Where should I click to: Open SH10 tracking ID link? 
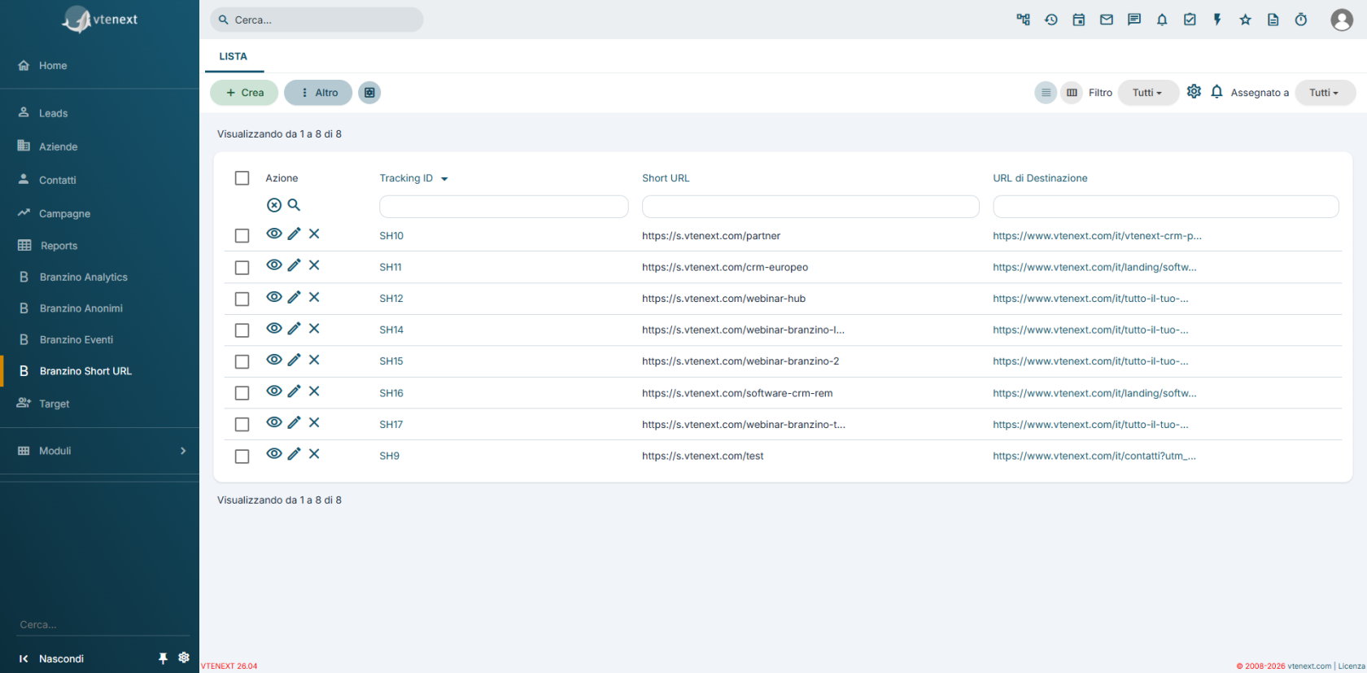click(391, 236)
